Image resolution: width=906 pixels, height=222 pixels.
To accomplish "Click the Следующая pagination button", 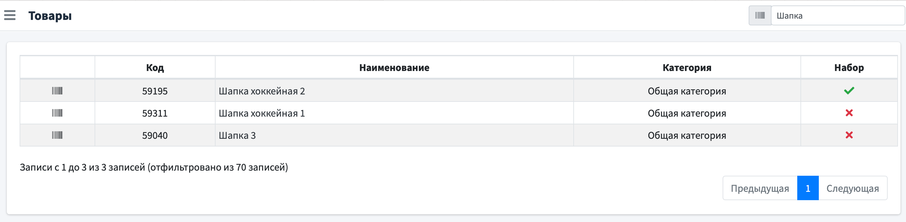I will (853, 188).
